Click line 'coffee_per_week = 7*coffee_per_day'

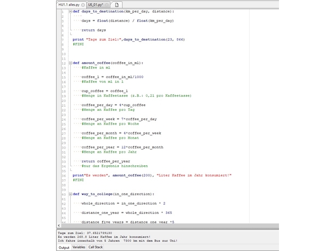(x=119, y=119)
